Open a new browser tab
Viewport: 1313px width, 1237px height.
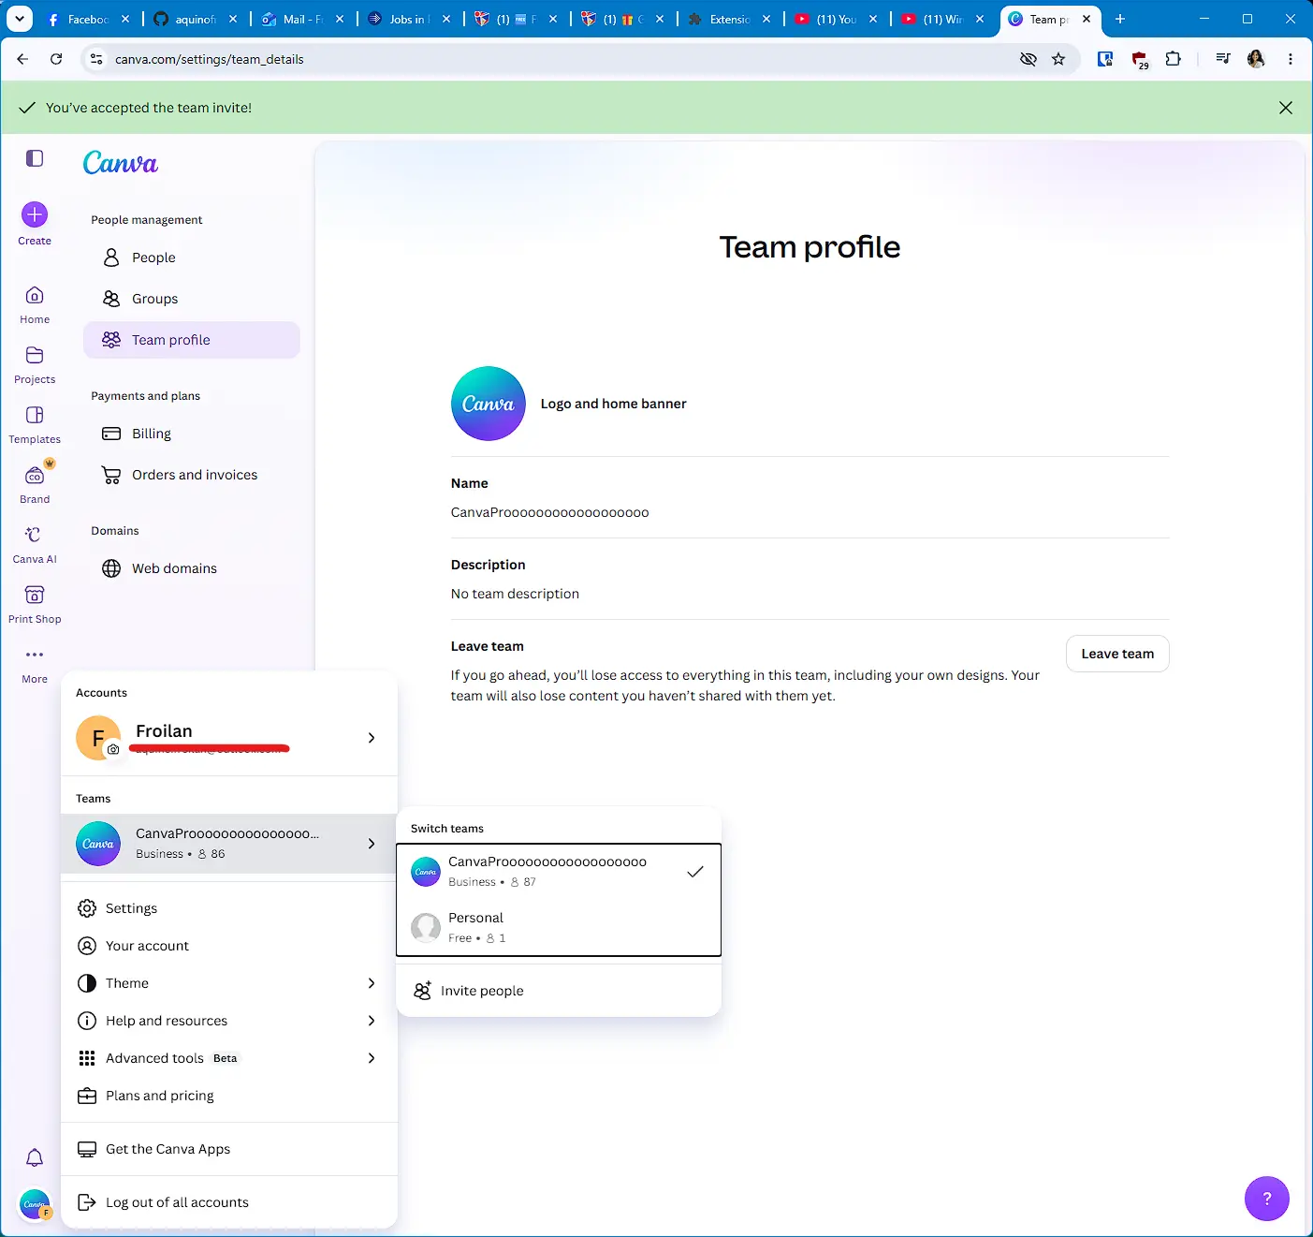tap(1120, 19)
